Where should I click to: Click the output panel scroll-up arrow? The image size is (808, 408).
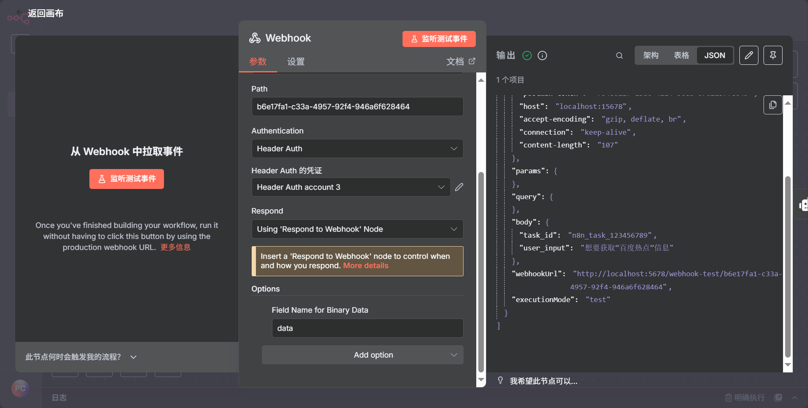788,103
